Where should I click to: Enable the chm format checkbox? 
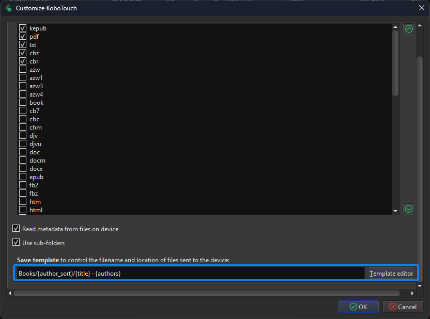point(23,127)
